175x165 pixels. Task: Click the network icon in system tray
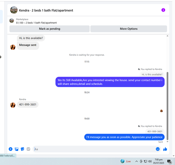[145, 161]
